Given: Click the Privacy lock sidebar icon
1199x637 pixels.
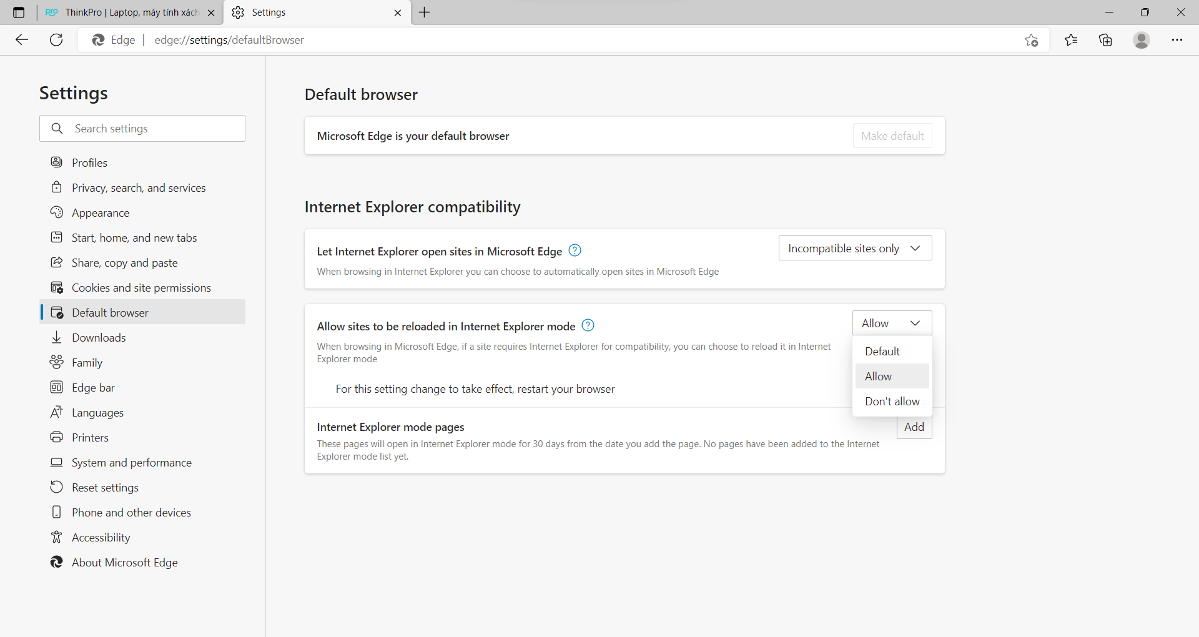Looking at the screenshot, I should point(56,187).
